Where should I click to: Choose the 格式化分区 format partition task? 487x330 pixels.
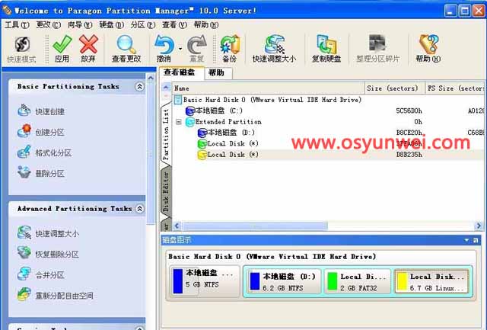[44, 152]
